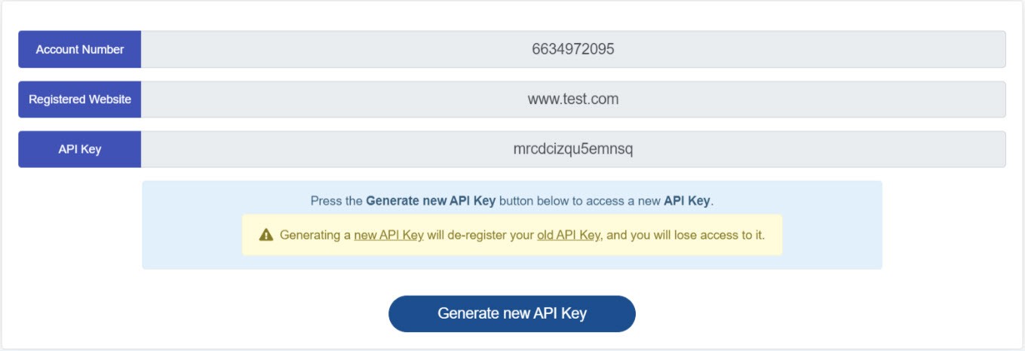Click "will de-register your" warning text
Viewport: 1025px width, 351px height.
[x=480, y=235]
